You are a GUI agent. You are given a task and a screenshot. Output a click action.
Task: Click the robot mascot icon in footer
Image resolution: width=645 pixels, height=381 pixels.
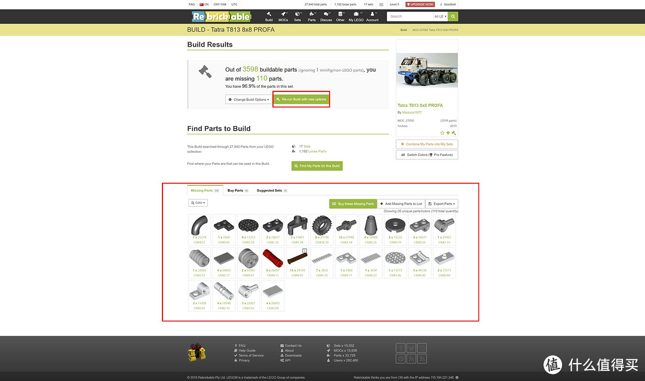click(x=196, y=352)
